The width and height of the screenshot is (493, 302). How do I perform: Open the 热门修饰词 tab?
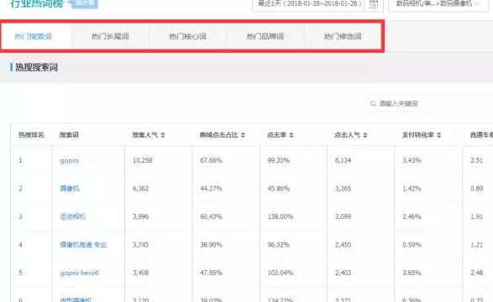(x=343, y=36)
